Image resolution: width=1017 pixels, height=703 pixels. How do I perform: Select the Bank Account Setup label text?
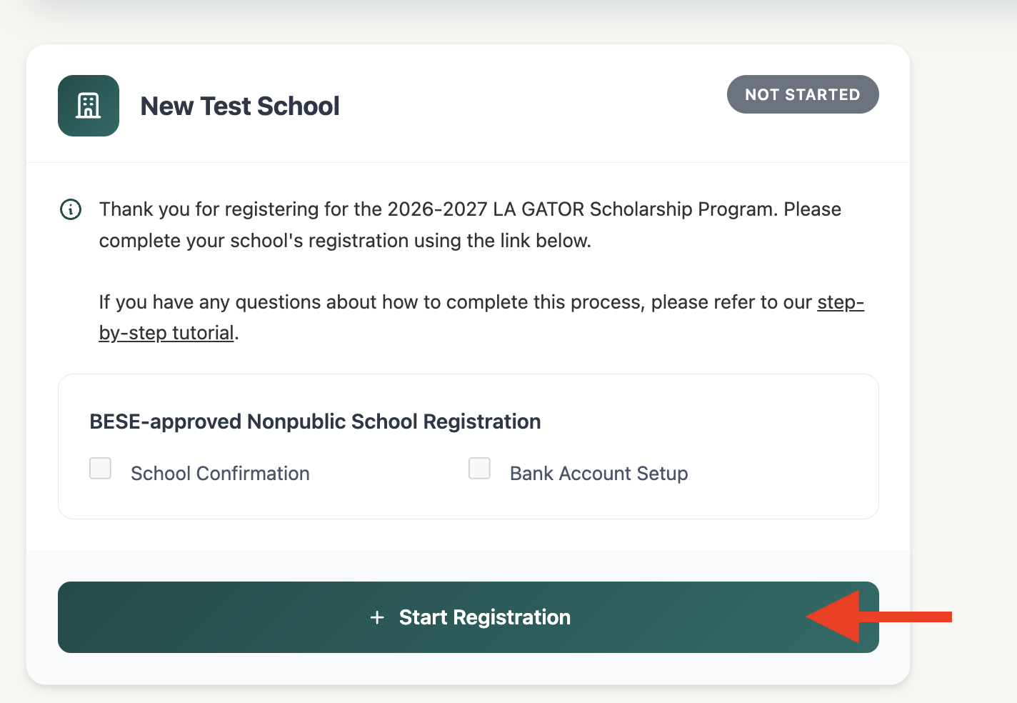pos(598,474)
